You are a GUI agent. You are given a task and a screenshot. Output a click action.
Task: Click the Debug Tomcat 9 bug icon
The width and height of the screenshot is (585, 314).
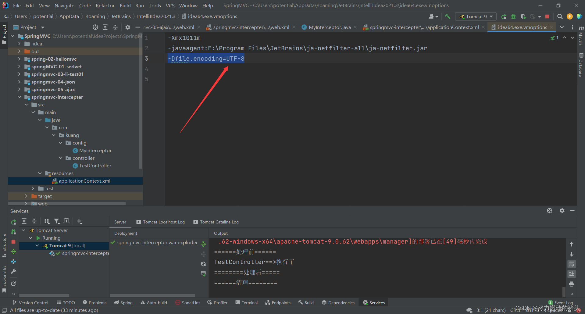coord(513,16)
